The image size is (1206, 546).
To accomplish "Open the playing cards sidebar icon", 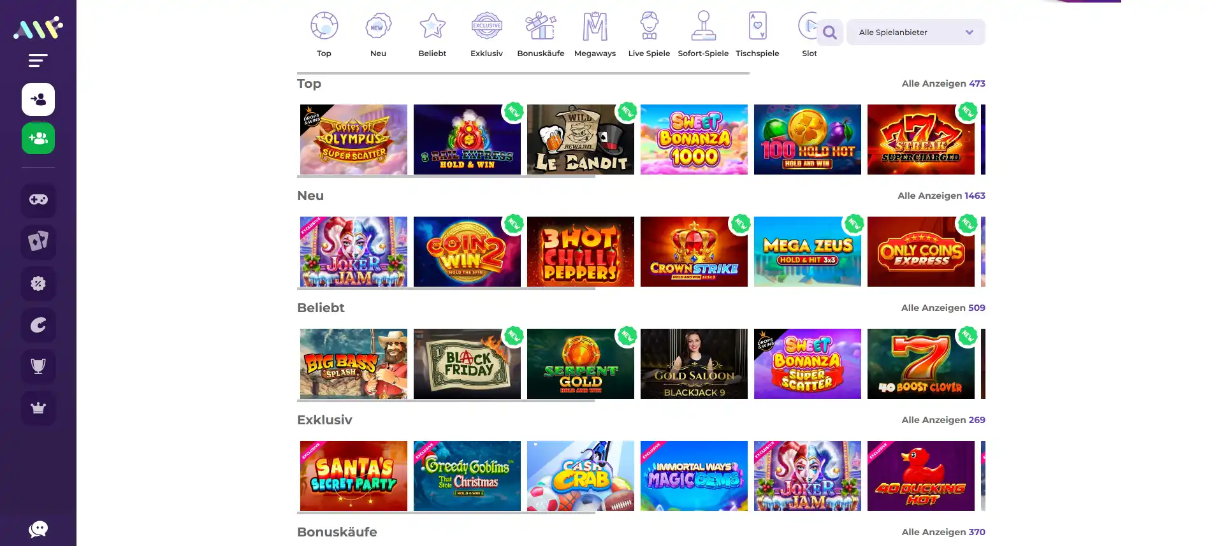I will coord(38,241).
